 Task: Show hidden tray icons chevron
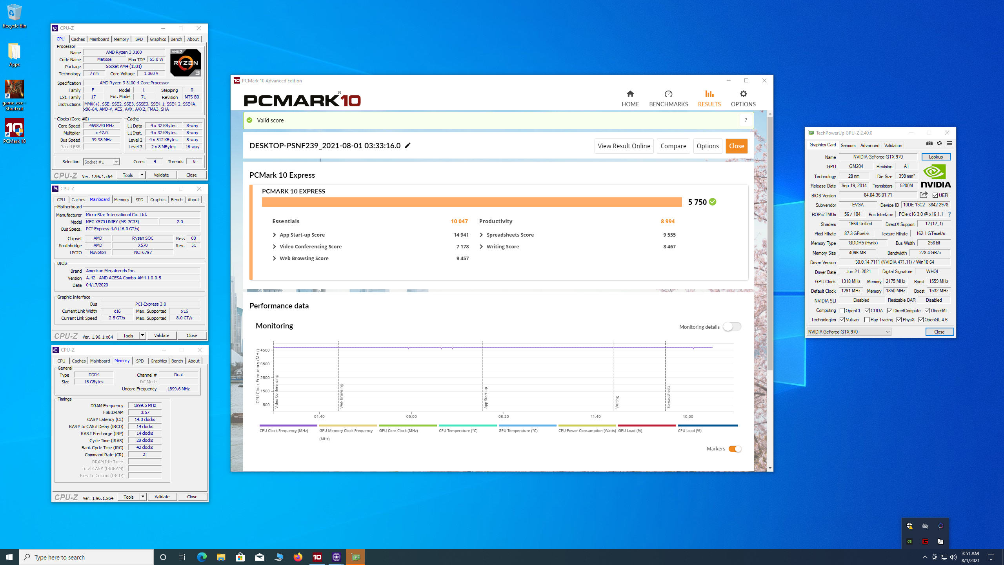(x=925, y=557)
